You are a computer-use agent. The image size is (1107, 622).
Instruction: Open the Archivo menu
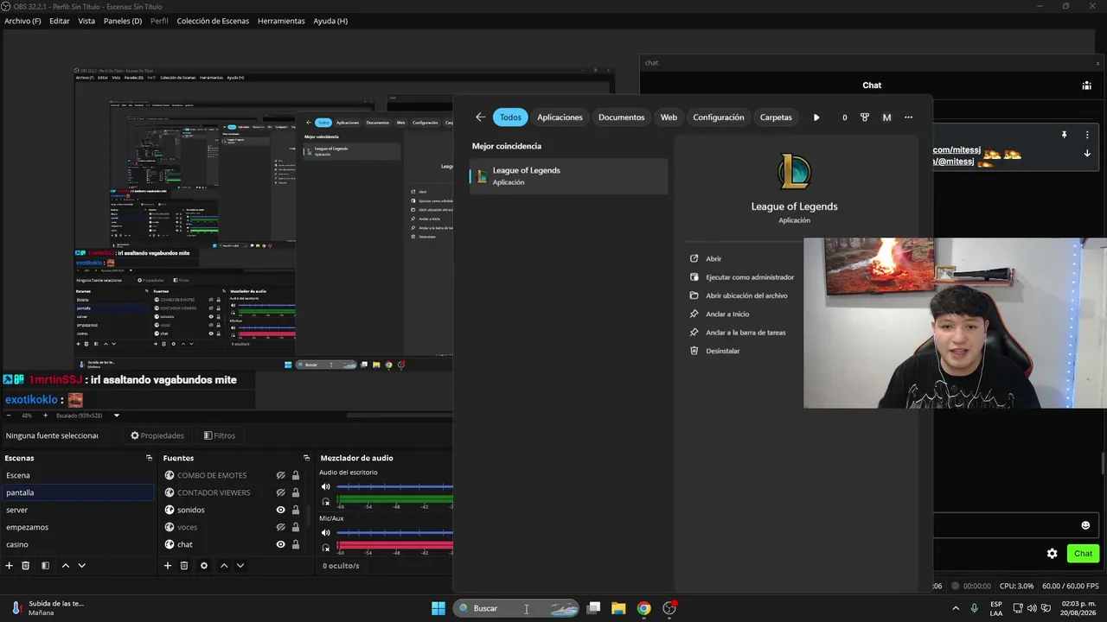[22, 21]
